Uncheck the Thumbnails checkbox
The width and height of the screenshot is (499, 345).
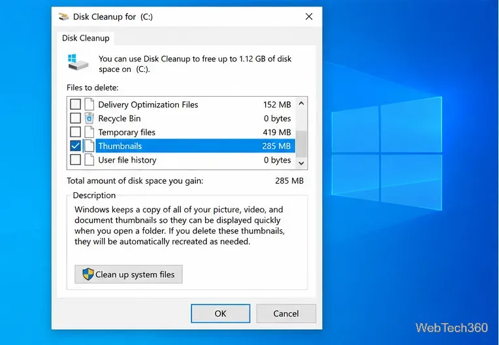[x=75, y=146]
